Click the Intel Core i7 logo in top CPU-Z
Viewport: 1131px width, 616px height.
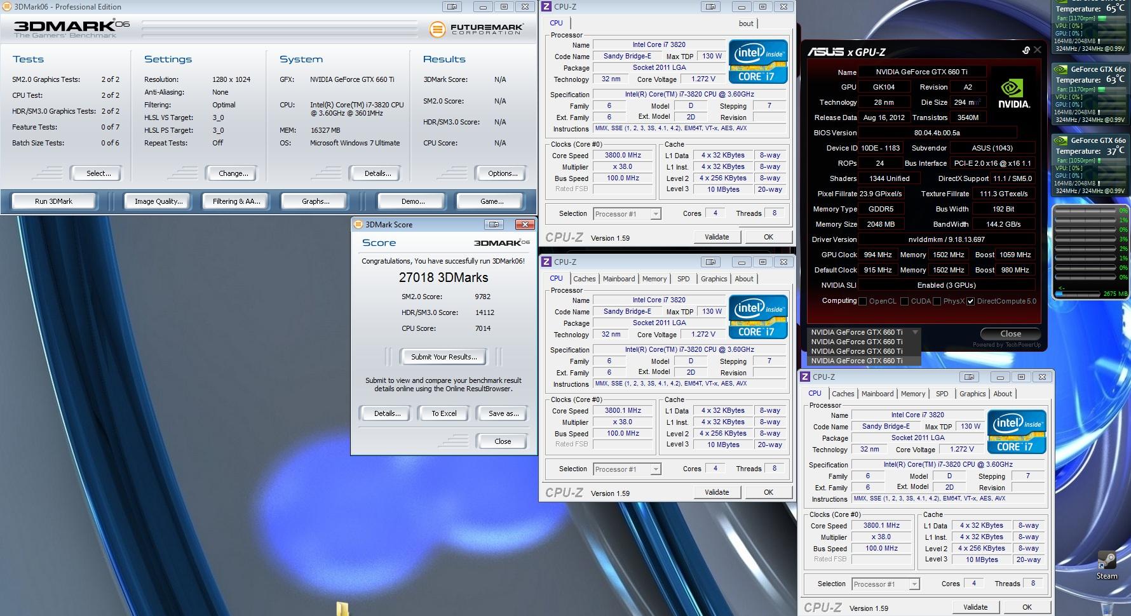(x=758, y=62)
